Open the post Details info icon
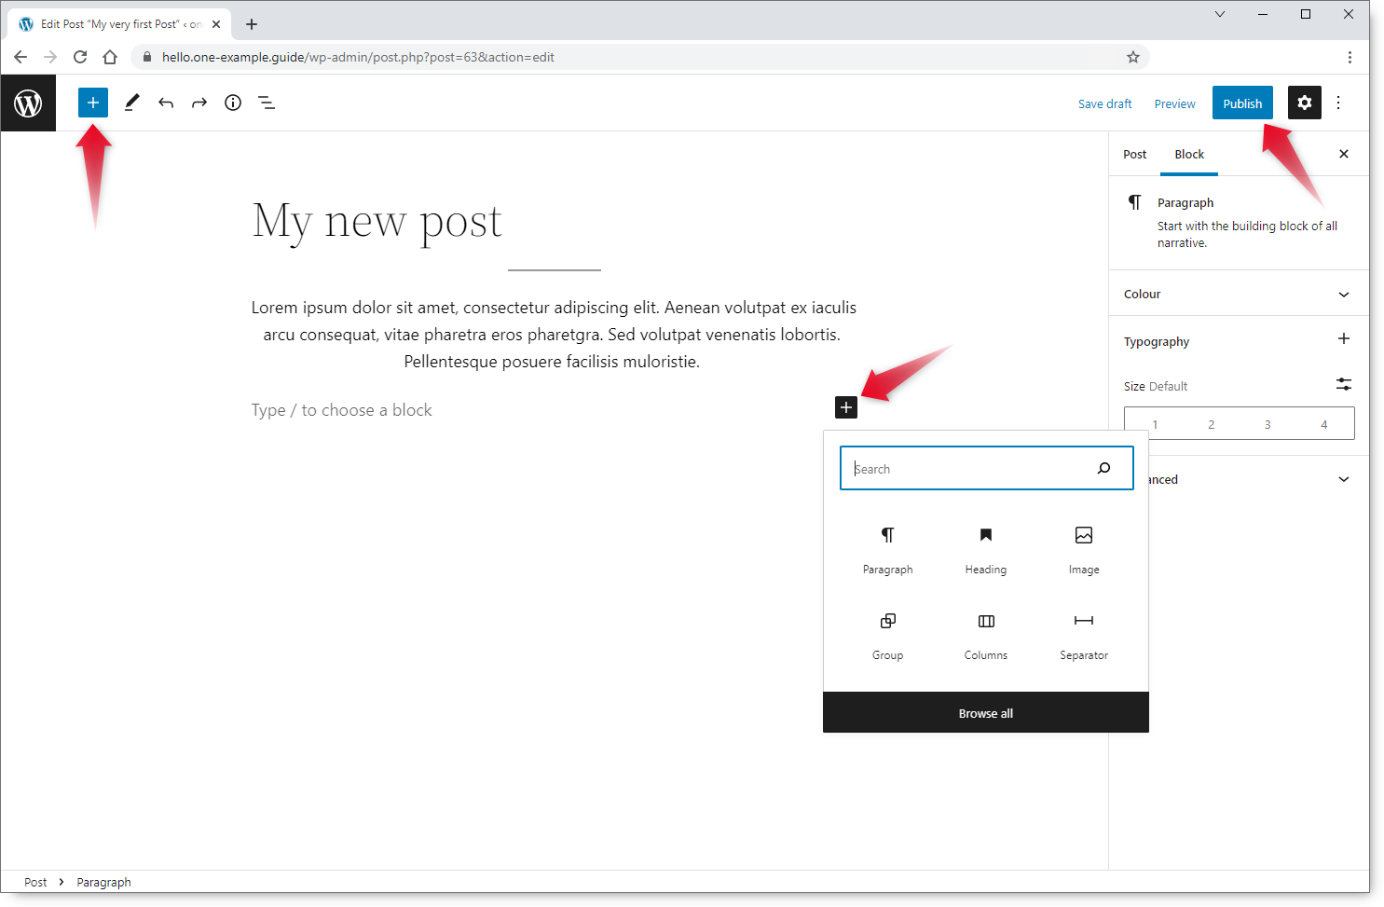 pyautogui.click(x=233, y=103)
